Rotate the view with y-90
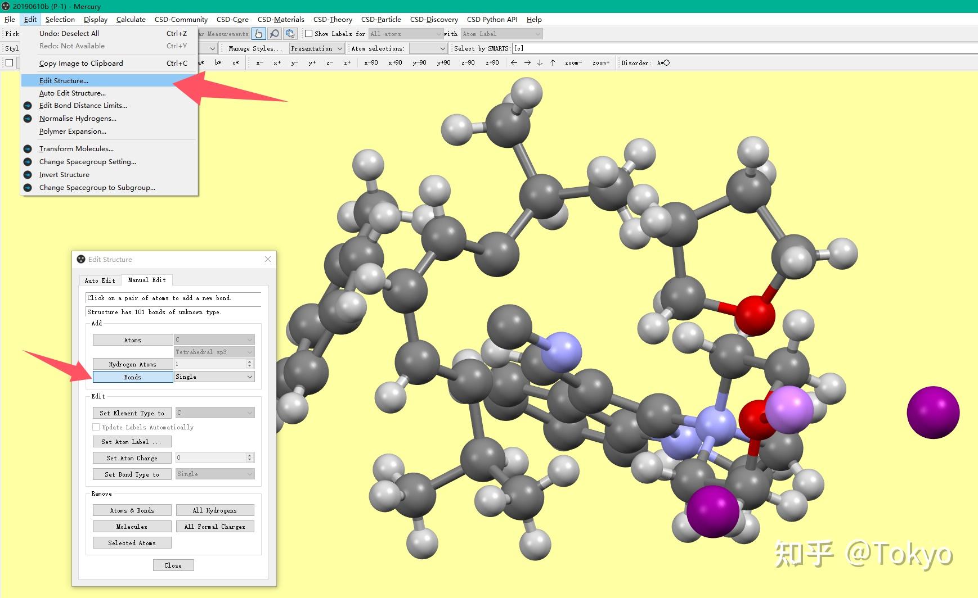 coord(419,63)
